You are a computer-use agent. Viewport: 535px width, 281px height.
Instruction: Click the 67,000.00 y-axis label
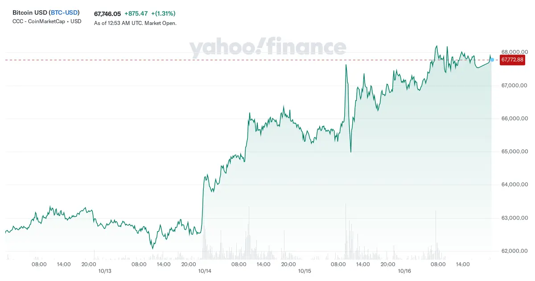click(515, 86)
